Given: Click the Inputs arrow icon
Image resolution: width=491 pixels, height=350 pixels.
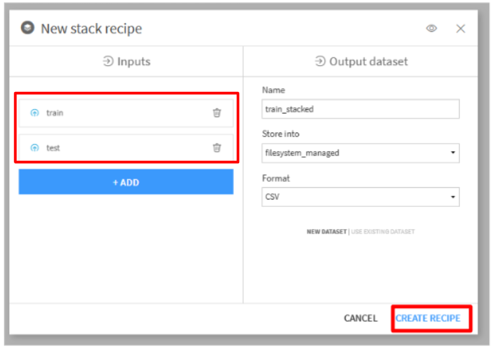Looking at the screenshot, I should click(x=108, y=61).
